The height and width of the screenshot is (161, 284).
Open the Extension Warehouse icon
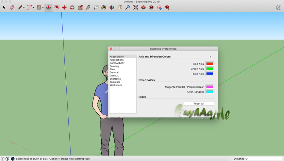(x=151, y=7)
